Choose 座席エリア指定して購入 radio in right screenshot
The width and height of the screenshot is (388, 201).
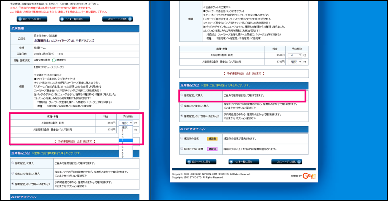click(x=182, y=105)
